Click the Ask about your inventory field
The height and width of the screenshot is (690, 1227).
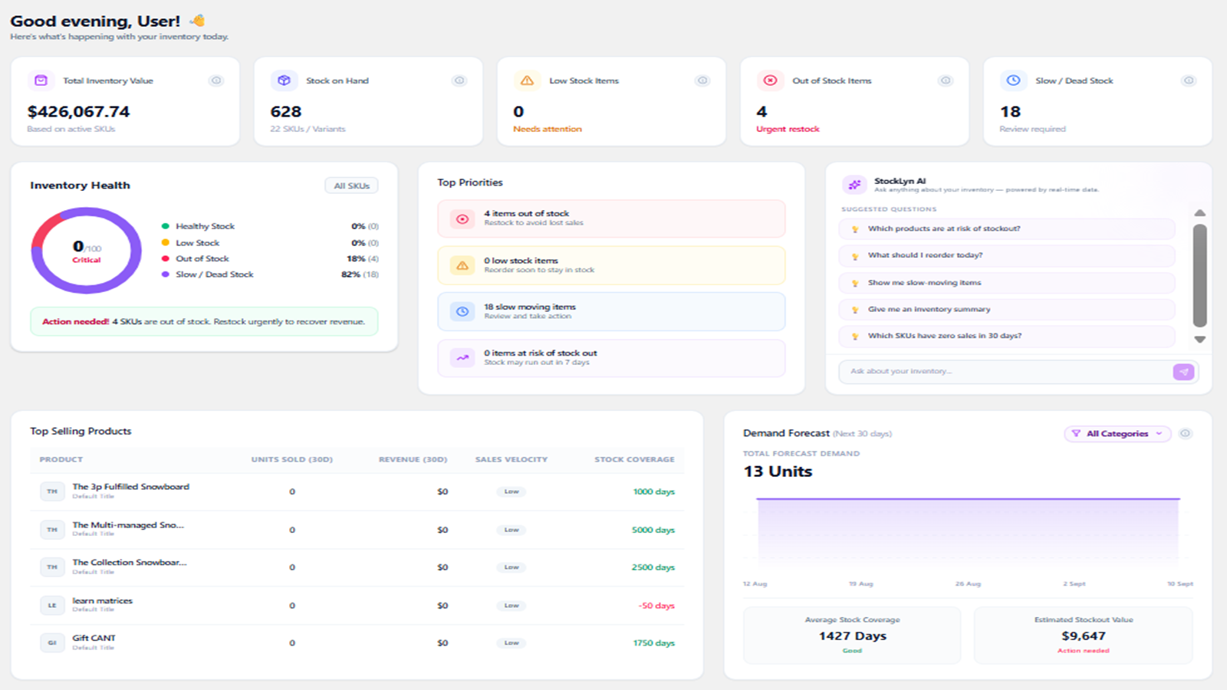(x=1006, y=372)
